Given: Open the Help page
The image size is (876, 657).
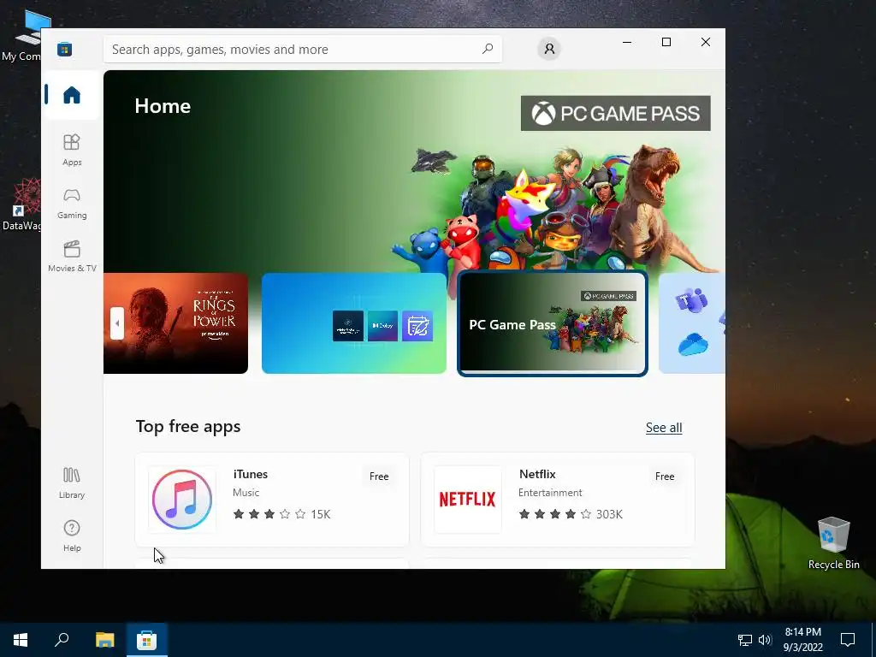Looking at the screenshot, I should point(72,536).
